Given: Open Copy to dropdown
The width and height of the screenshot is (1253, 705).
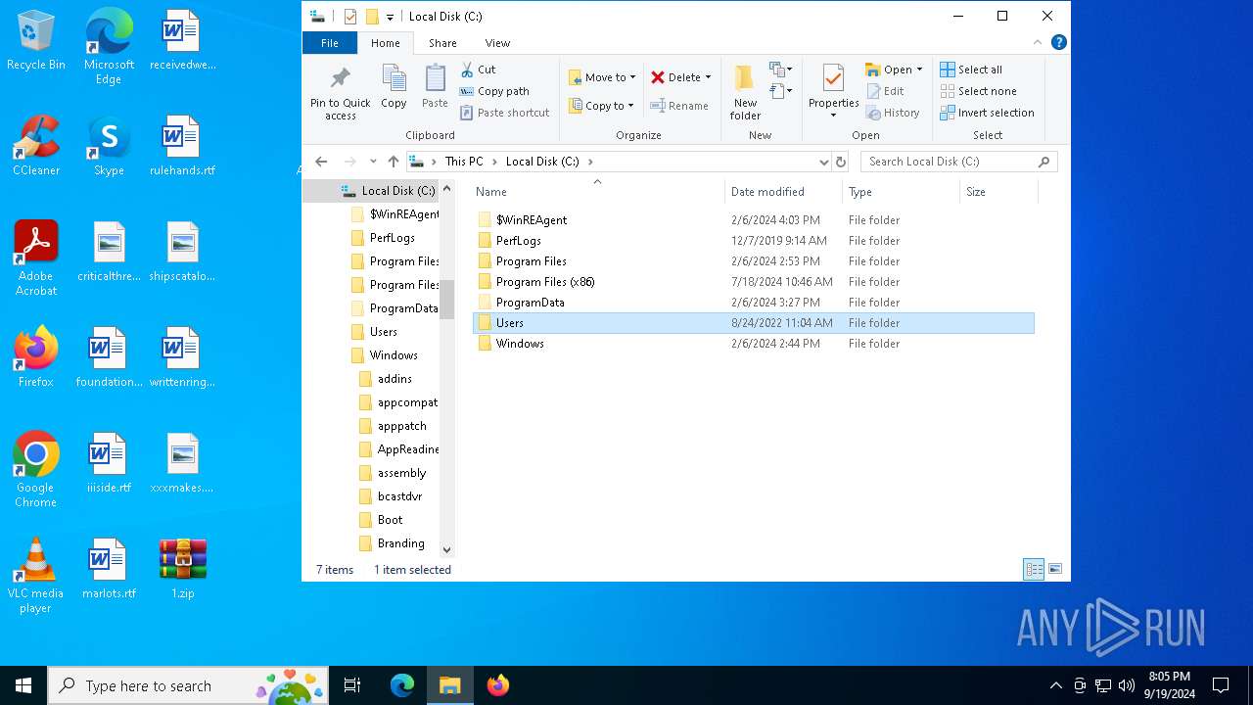Looking at the screenshot, I should click(x=601, y=106).
